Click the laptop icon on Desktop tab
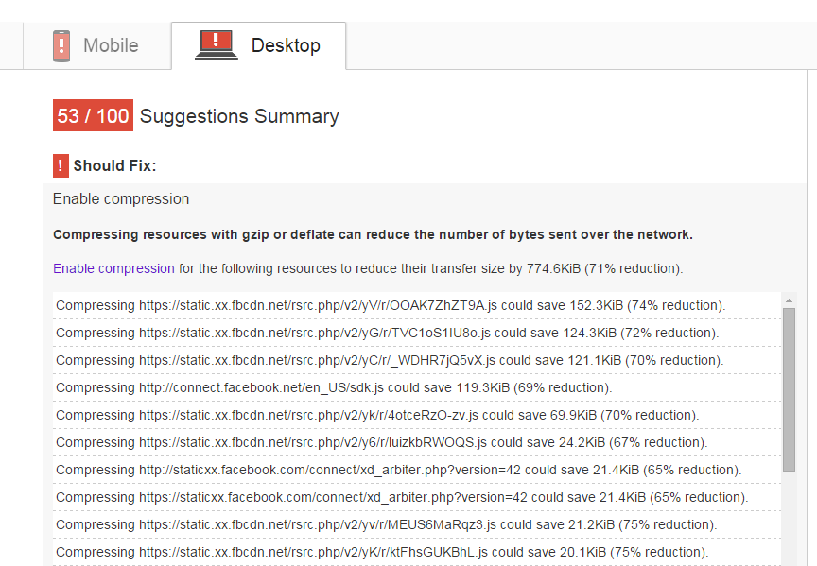 click(216, 45)
